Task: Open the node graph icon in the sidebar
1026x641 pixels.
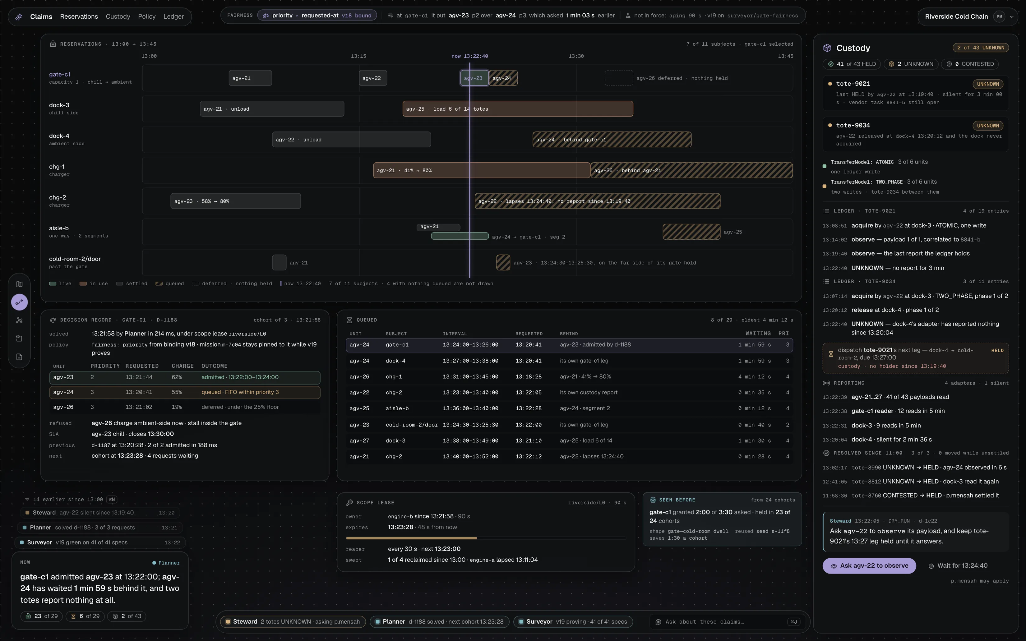Action: [19, 320]
